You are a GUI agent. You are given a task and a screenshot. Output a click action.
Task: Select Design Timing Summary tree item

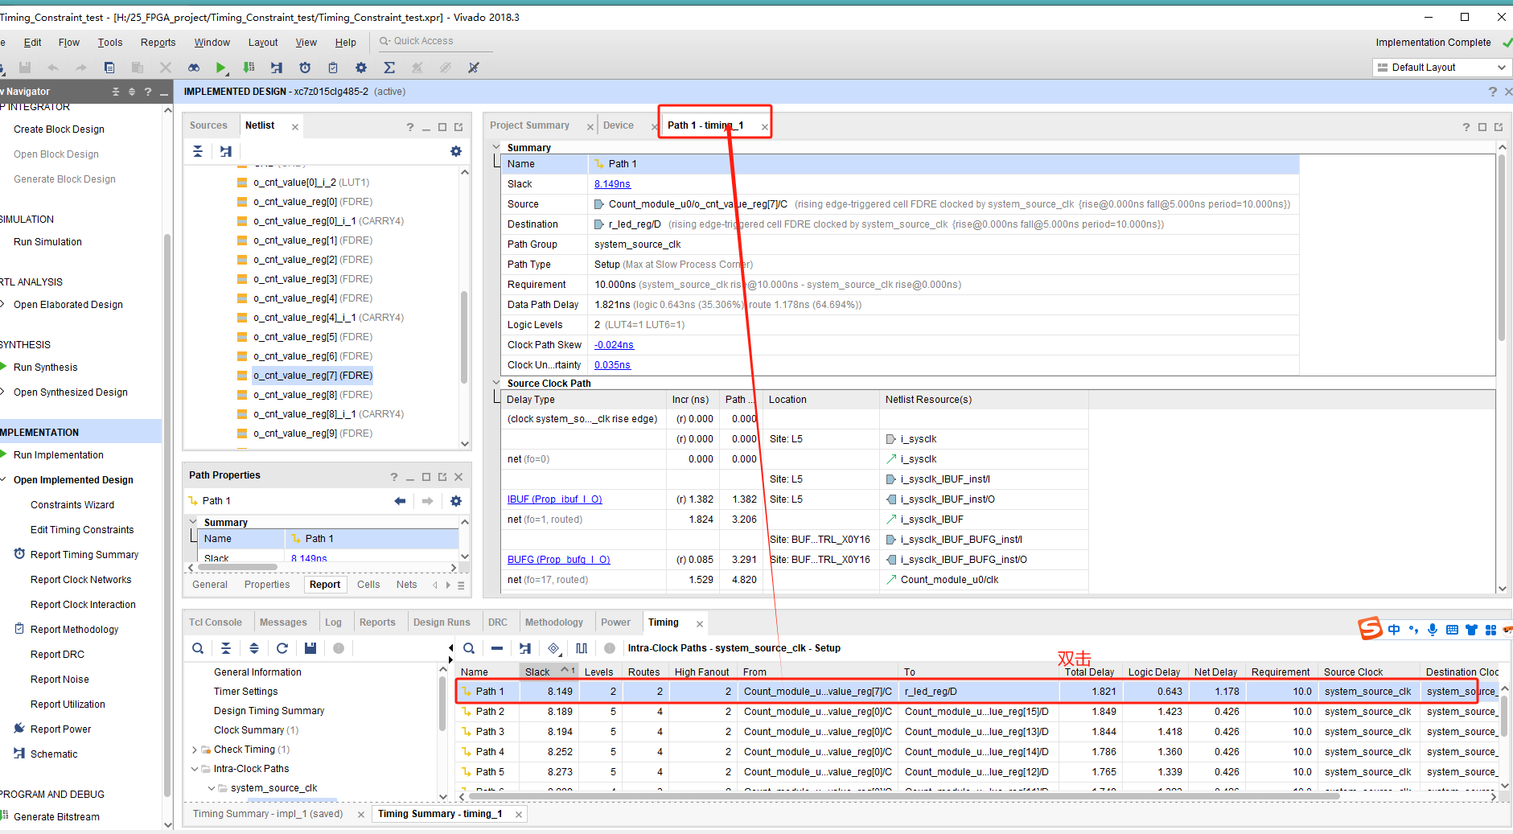269,711
